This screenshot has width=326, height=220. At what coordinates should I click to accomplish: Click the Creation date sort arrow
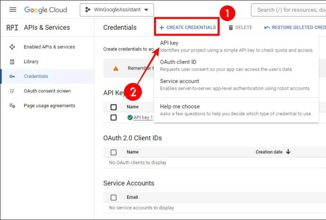(x=288, y=152)
